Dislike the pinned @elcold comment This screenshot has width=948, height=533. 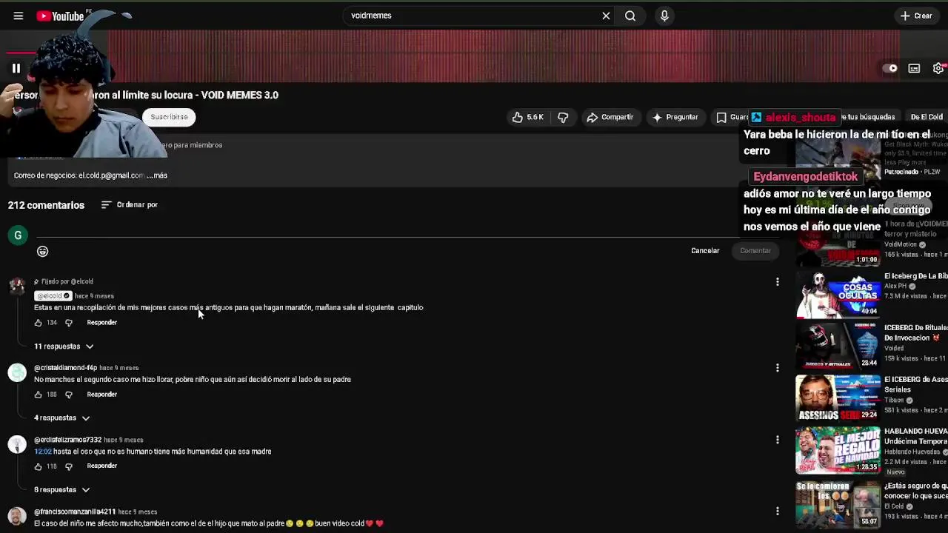69,323
